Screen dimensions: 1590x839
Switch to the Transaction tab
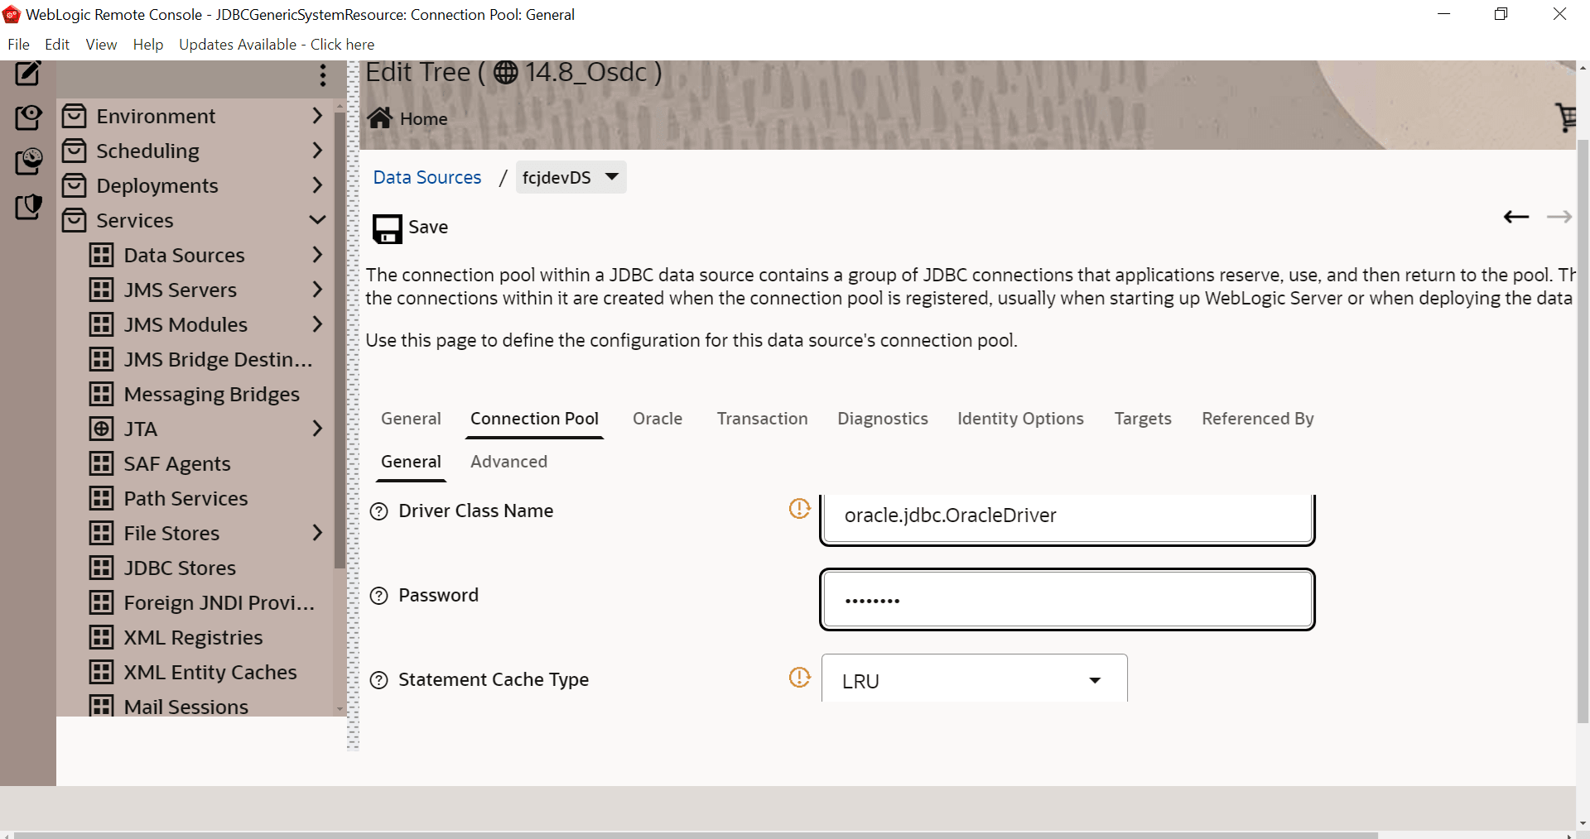(x=763, y=419)
